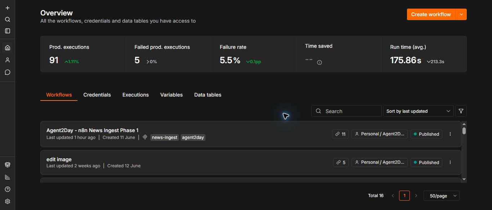492x210 pixels.
Task: Open the edit image three-dot menu
Action: pyautogui.click(x=450, y=162)
